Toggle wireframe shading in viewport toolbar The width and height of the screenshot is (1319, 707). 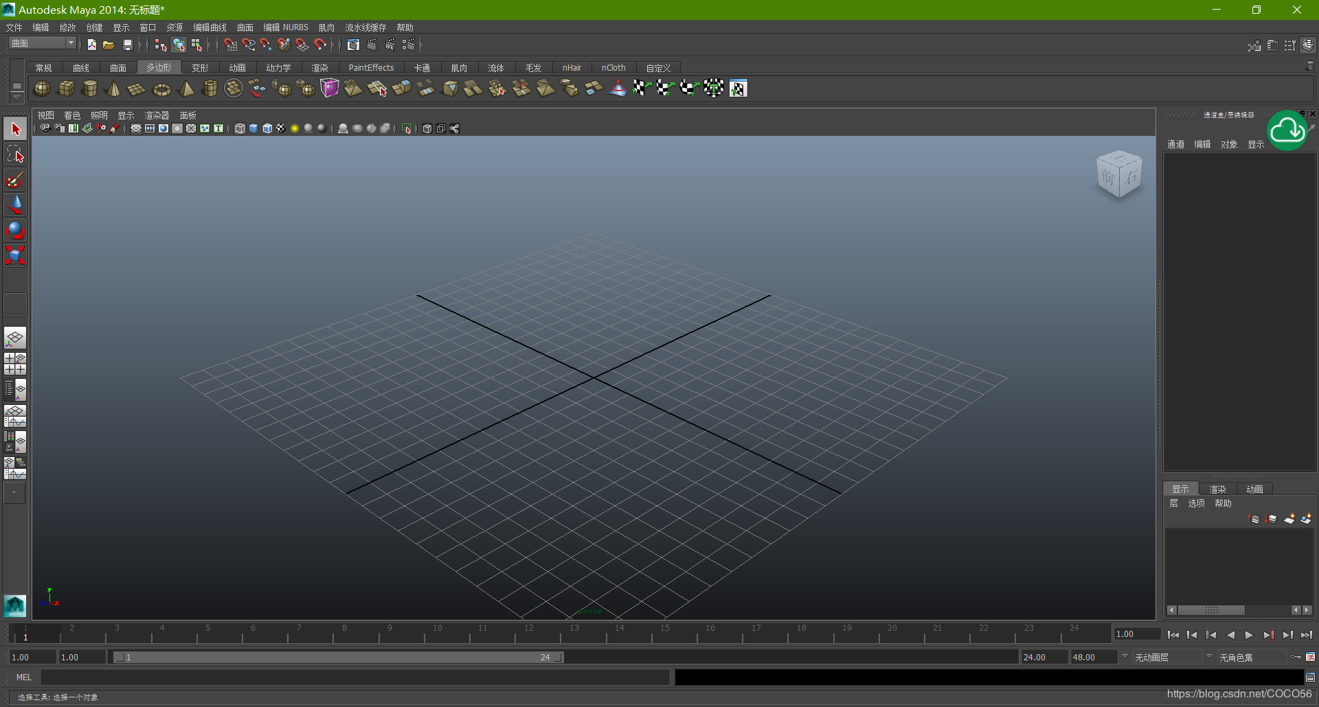coord(240,128)
